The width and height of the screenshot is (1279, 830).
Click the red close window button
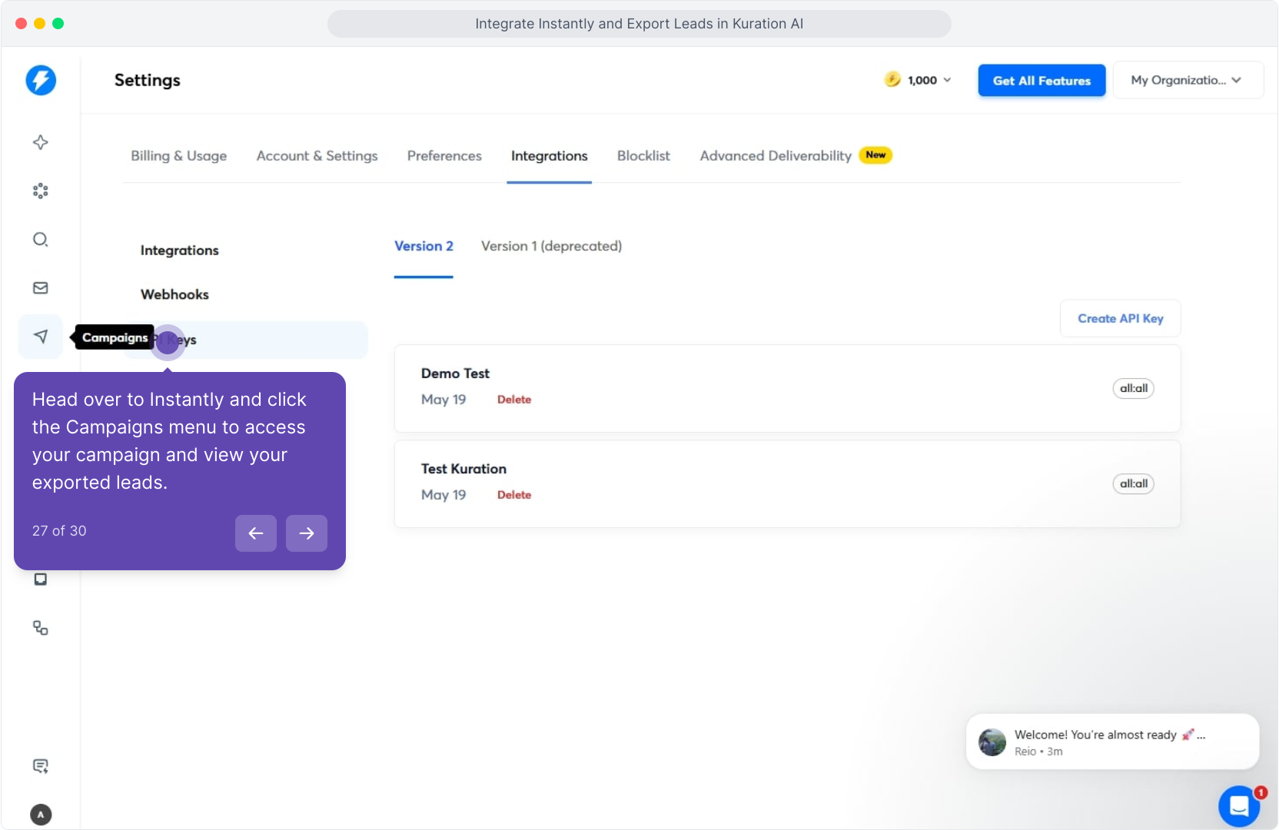(21, 24)
